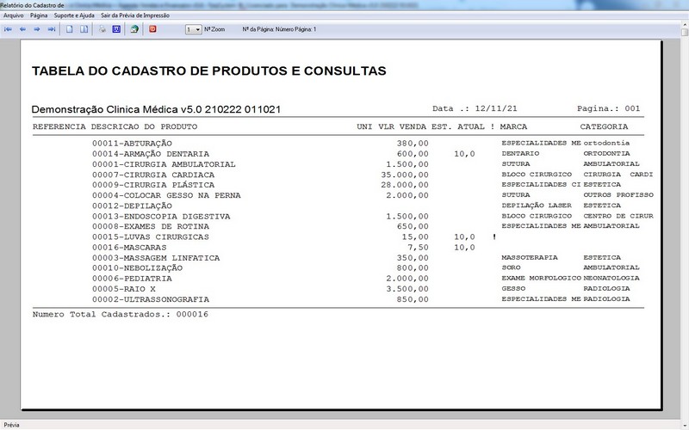Click the 28.000,00 price value

coord(405,185)
